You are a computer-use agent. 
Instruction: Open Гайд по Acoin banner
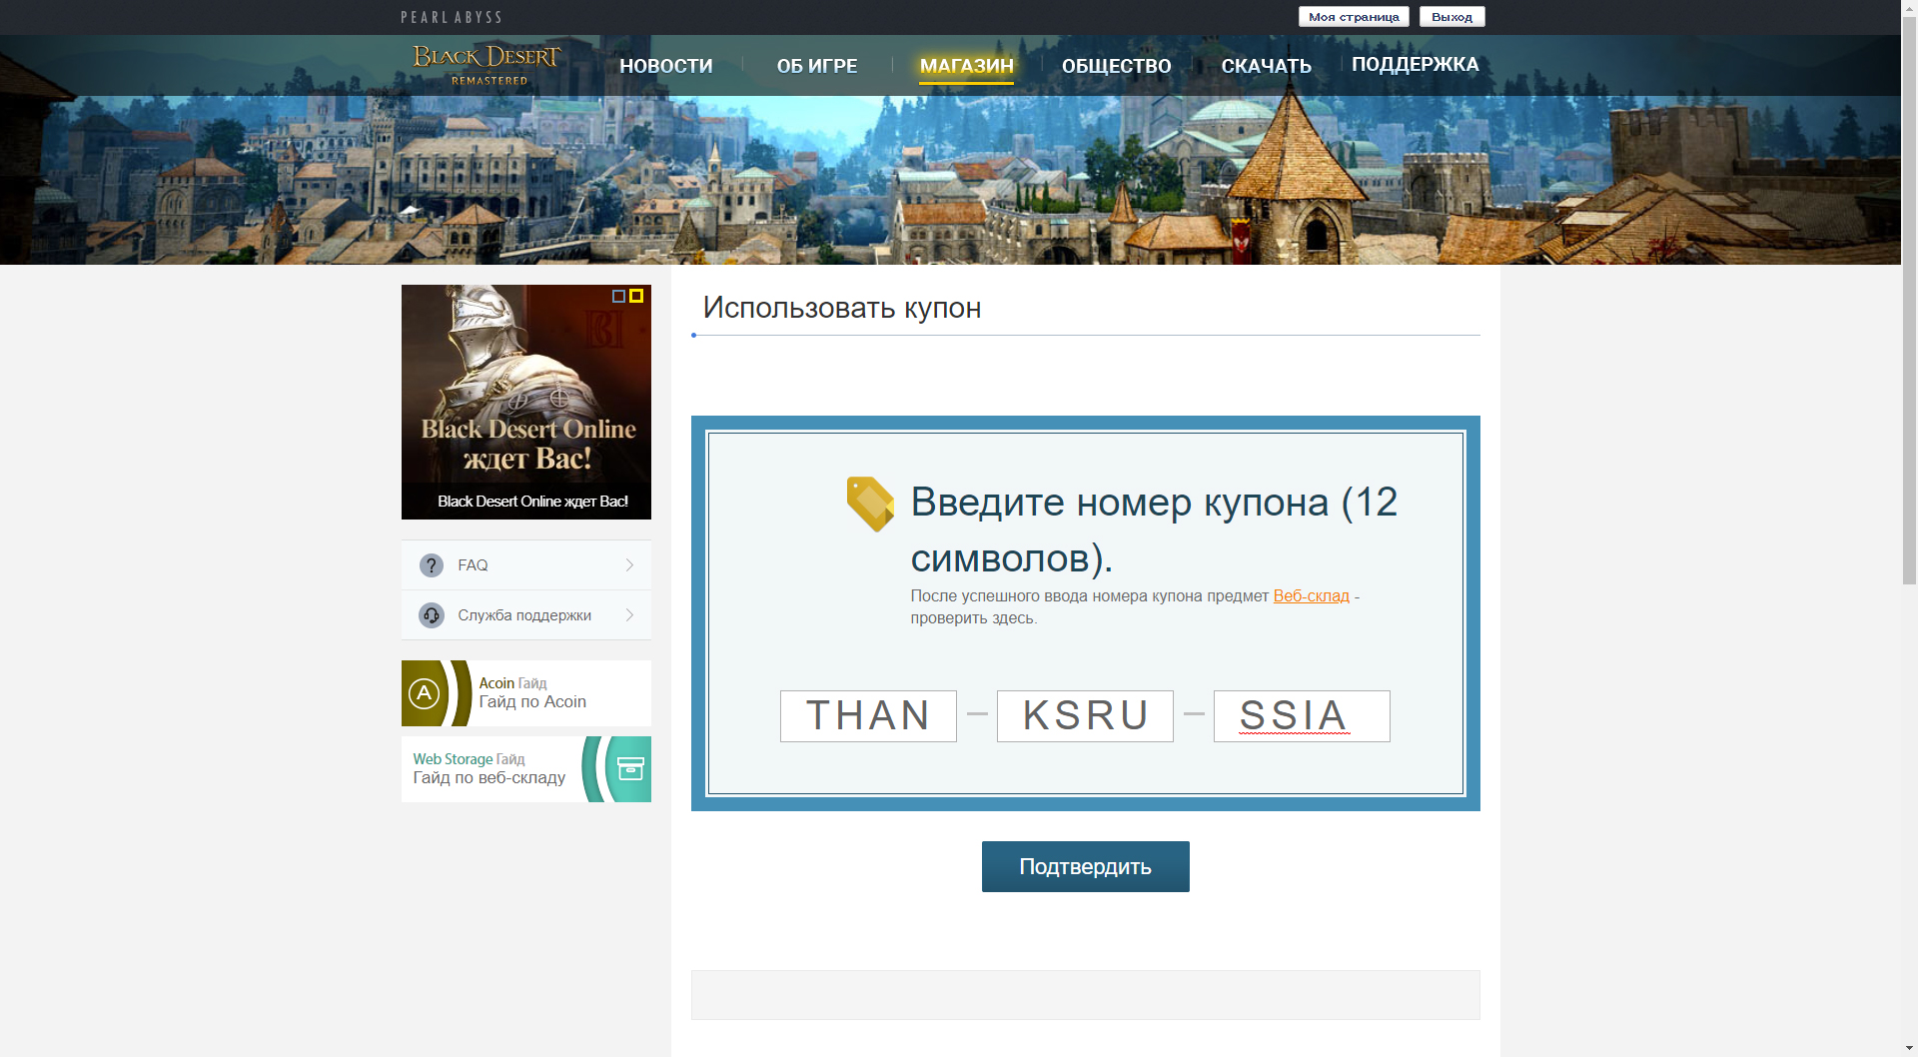pyautogui.click(x=526, y=693)
